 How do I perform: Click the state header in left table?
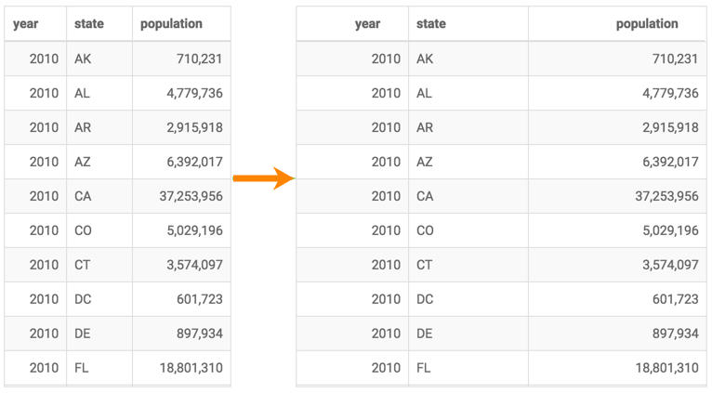click(89, 24)
